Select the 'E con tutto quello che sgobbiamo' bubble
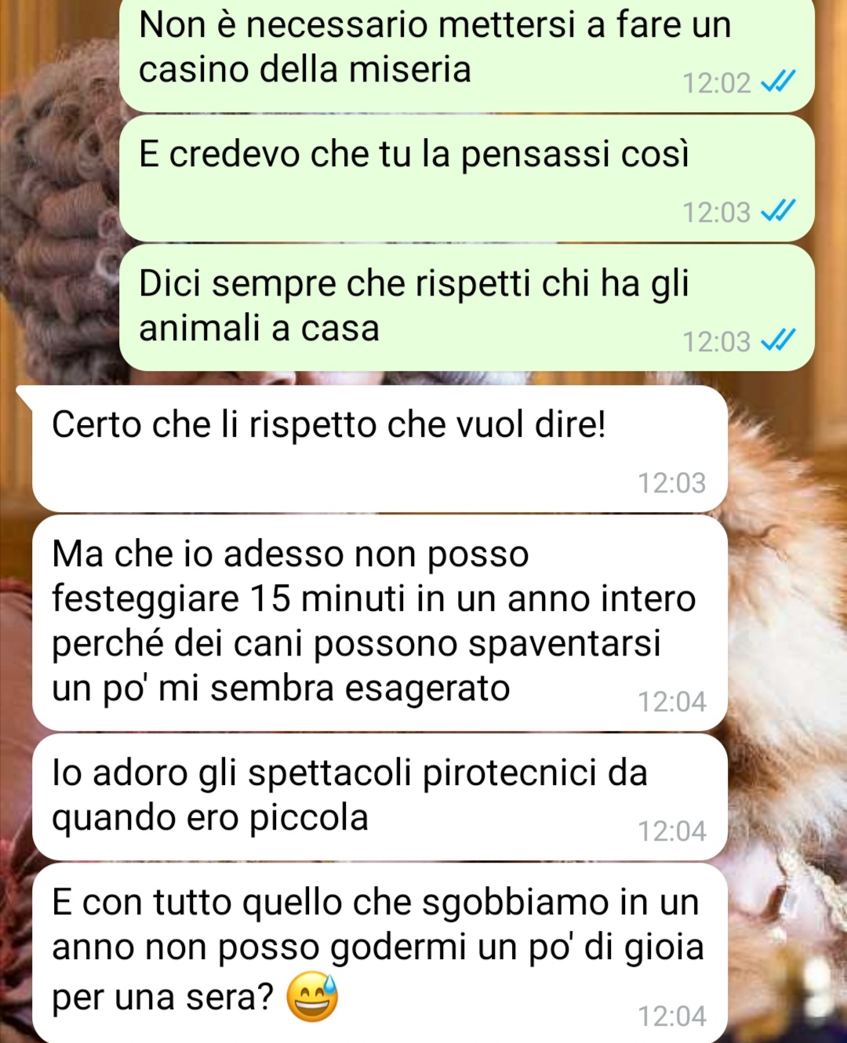Viewport: 847px width, 1043px height. 380,953
